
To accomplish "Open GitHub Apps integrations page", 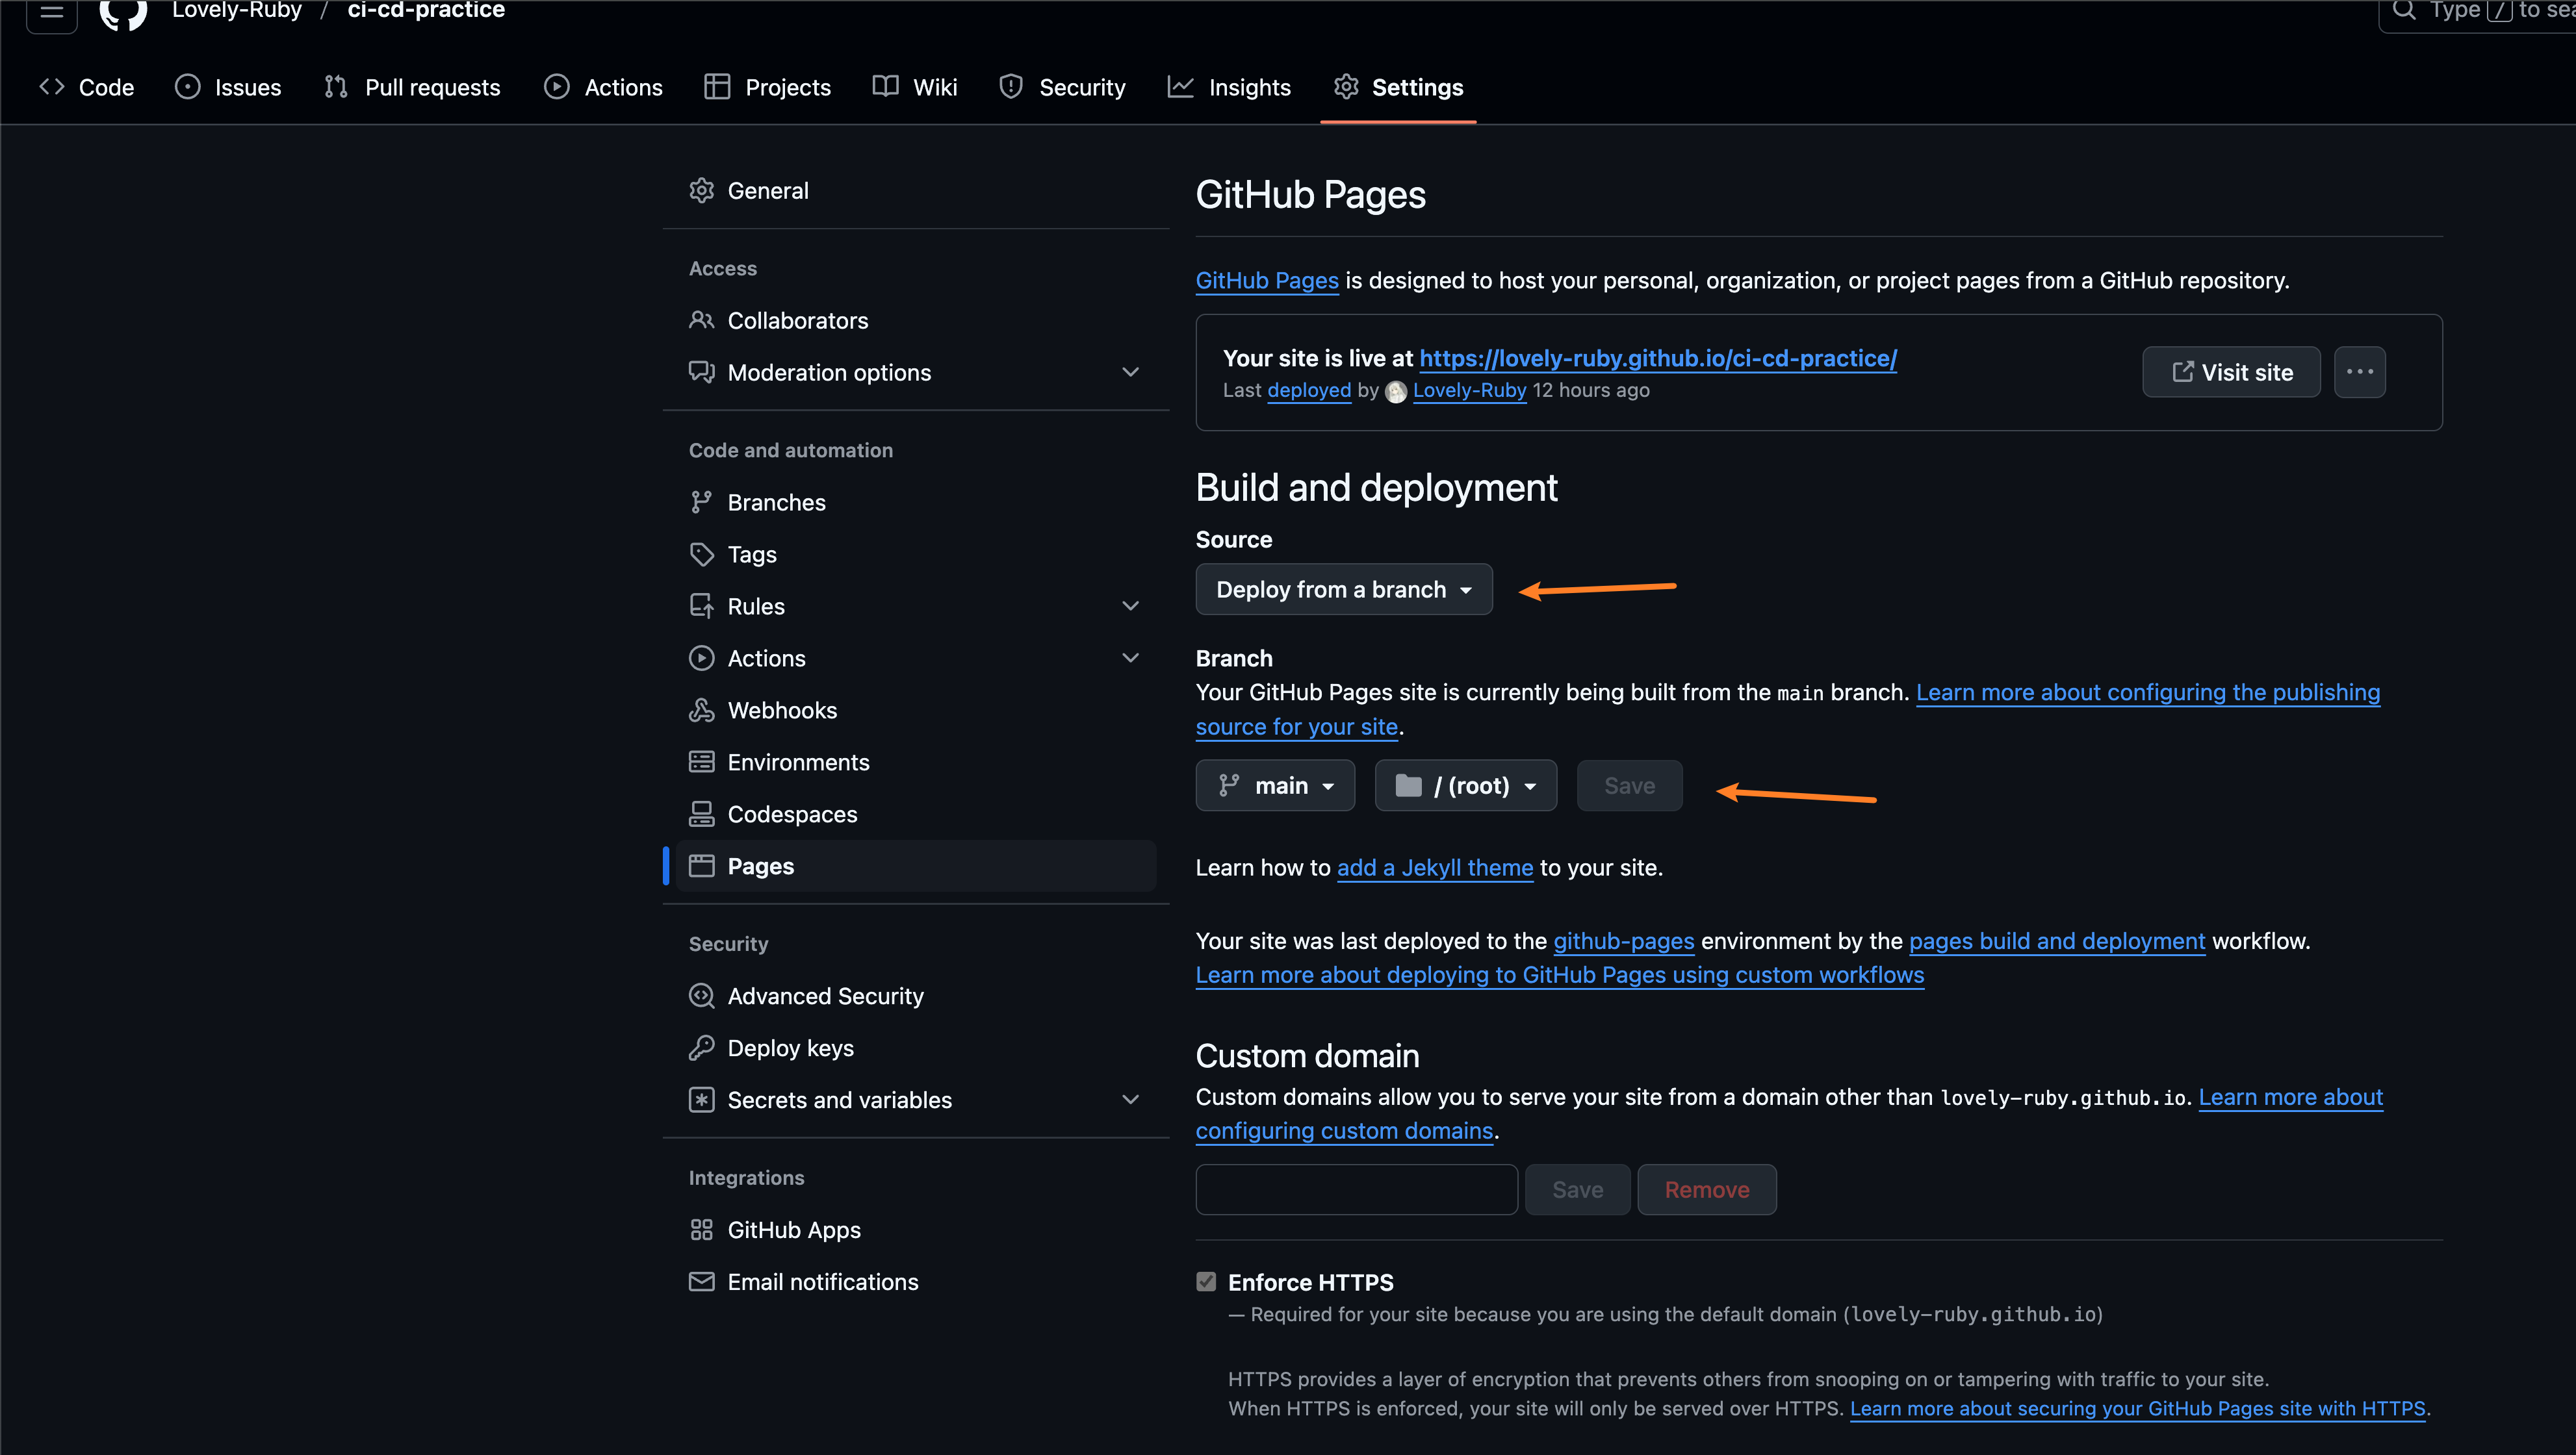I will (x=793, y=1230).
